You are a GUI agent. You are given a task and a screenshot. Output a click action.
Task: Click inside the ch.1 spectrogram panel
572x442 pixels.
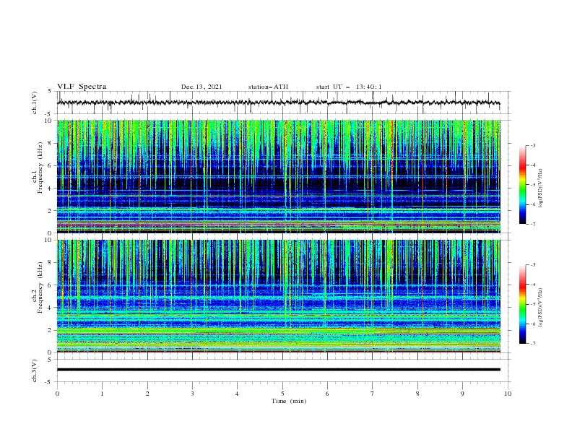(x=278, y=176)
